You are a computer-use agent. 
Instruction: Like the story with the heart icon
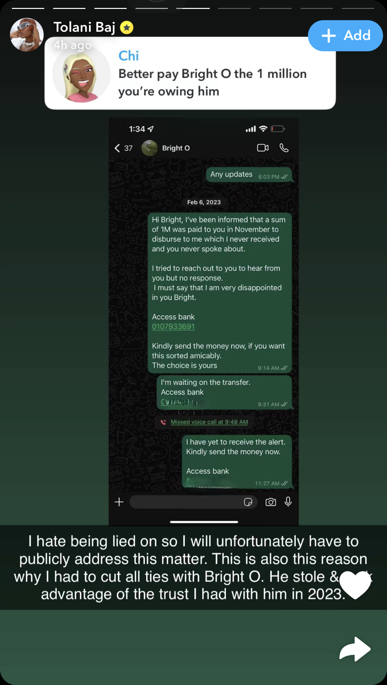tap(355, 585)
